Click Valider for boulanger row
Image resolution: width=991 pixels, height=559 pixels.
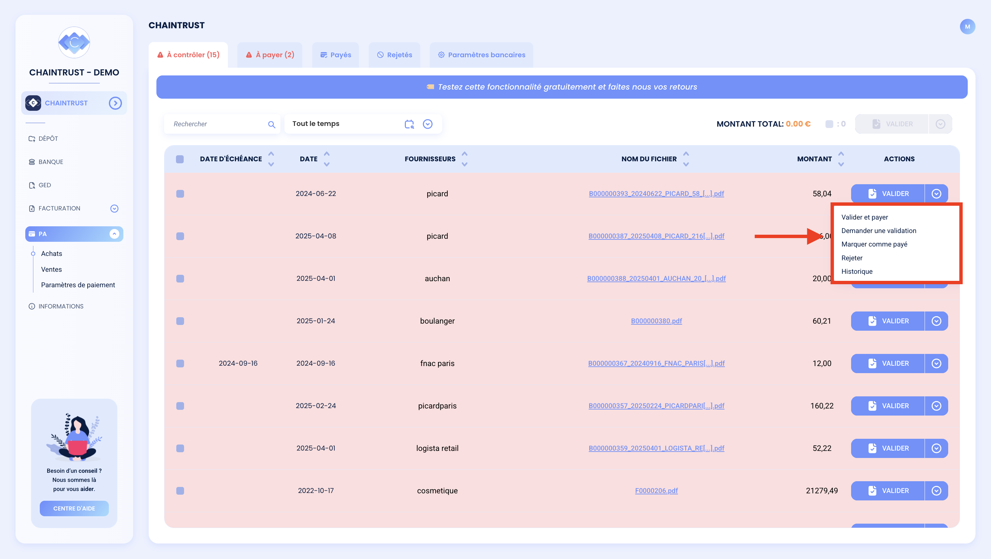coord(888,321)
